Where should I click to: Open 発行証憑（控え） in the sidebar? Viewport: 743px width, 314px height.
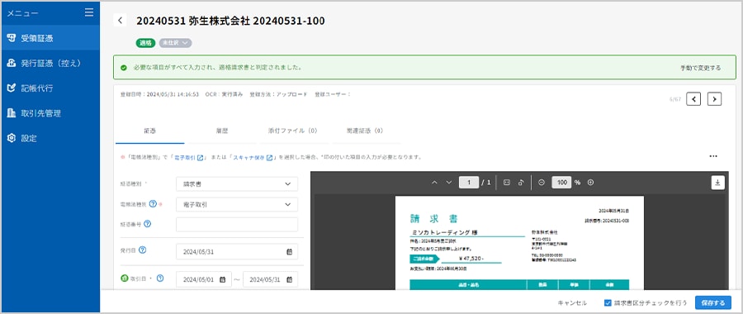pyautogui.click(x=50, y=63)
